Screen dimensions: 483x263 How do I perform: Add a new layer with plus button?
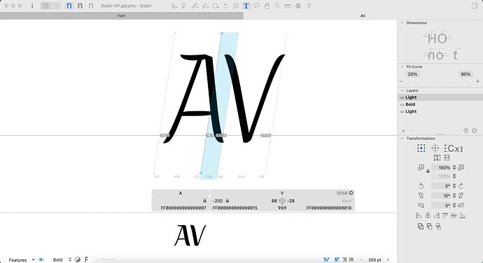pos(403,131)
